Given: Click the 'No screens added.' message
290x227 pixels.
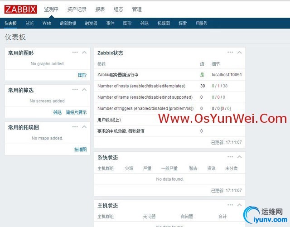Looking at the screenshot, I should (x=48, y=101).
